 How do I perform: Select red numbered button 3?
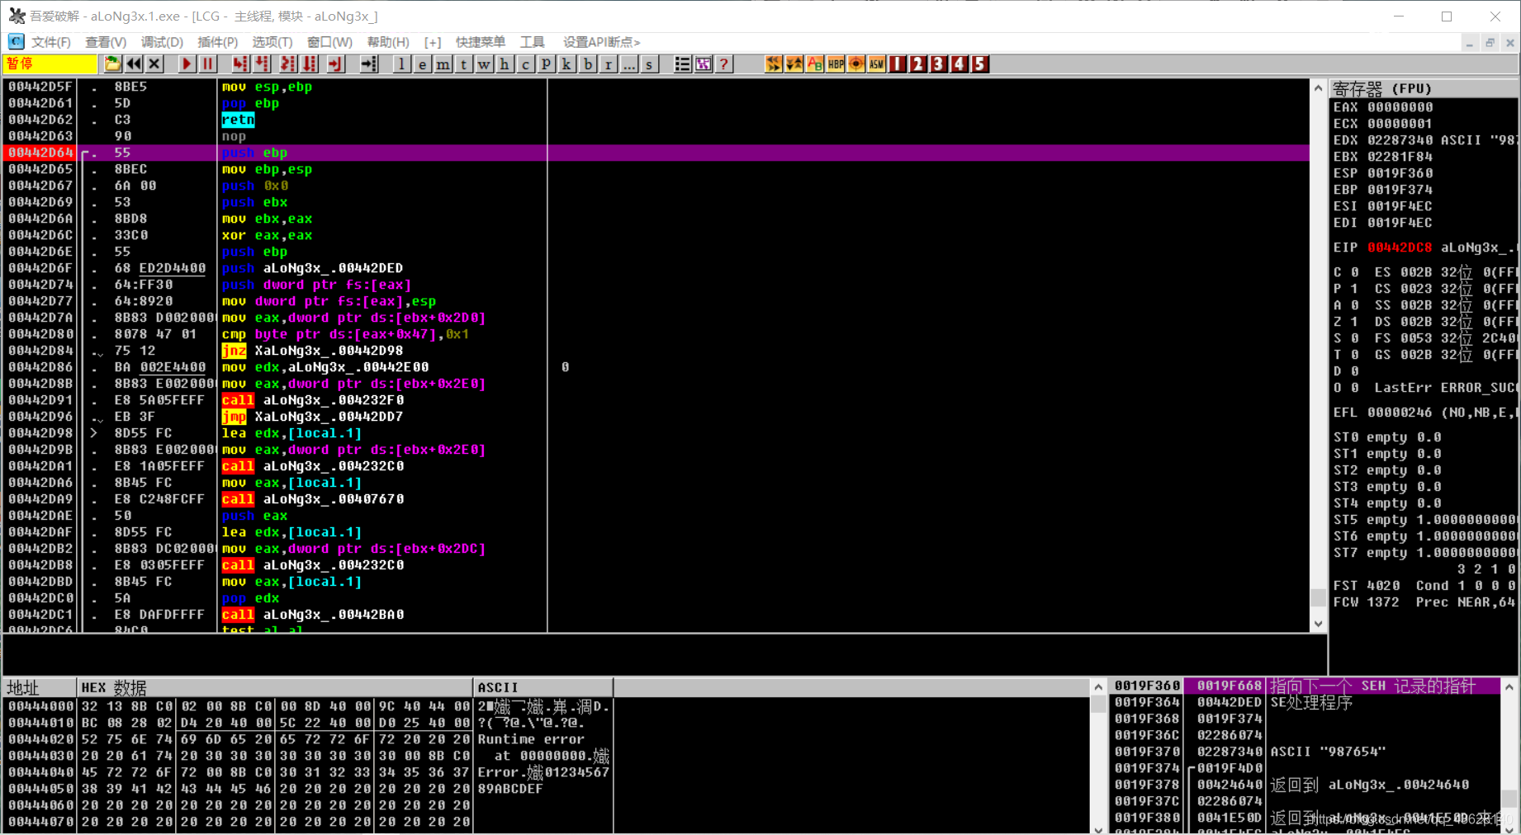click(x=939, y=64)
